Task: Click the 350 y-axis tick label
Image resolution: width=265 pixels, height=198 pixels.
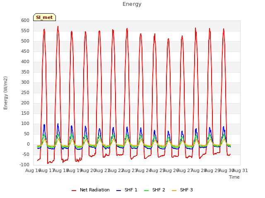Action: 25,72
